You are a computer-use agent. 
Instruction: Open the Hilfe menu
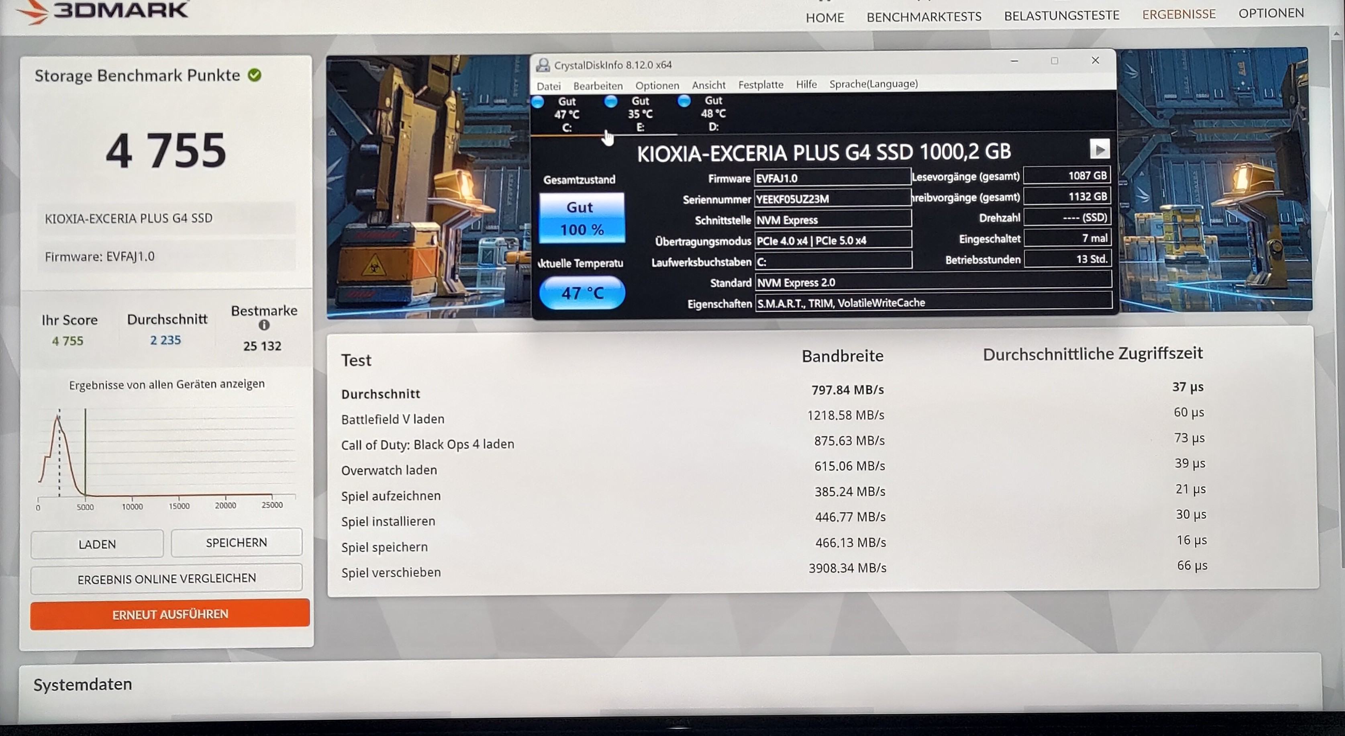(806, 84)
